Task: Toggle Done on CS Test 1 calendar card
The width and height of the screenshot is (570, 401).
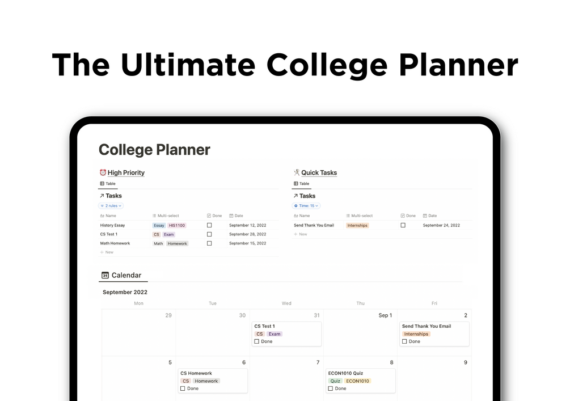Action: point(257,341)
